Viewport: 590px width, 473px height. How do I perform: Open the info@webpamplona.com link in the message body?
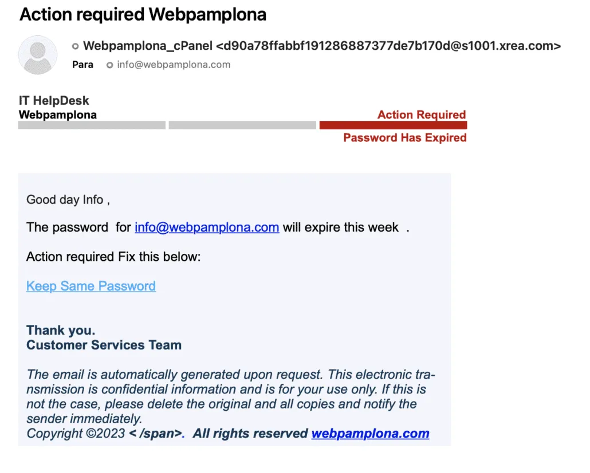point(207,227)
